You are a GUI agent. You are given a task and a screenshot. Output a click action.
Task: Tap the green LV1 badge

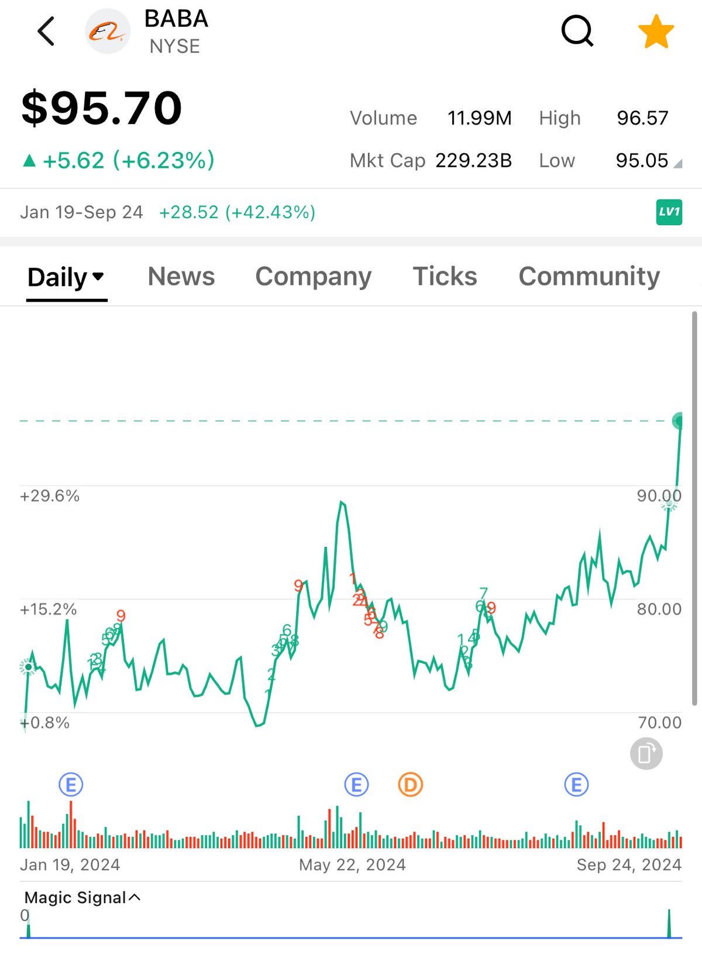tap(669, 212)
